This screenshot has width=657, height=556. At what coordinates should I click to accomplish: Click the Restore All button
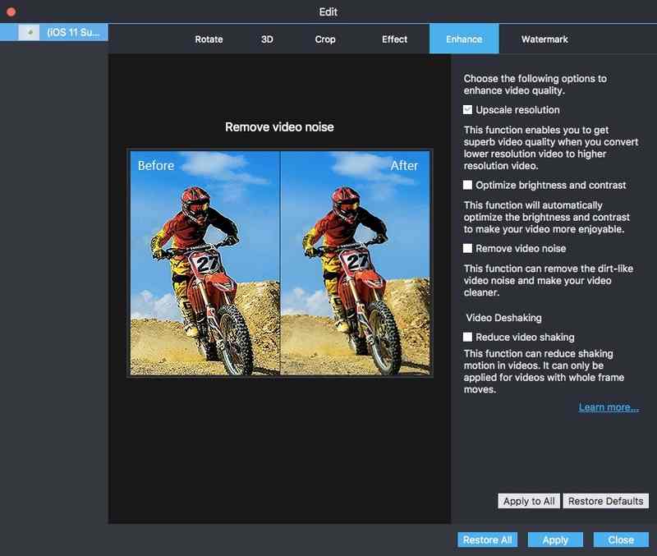486,540
